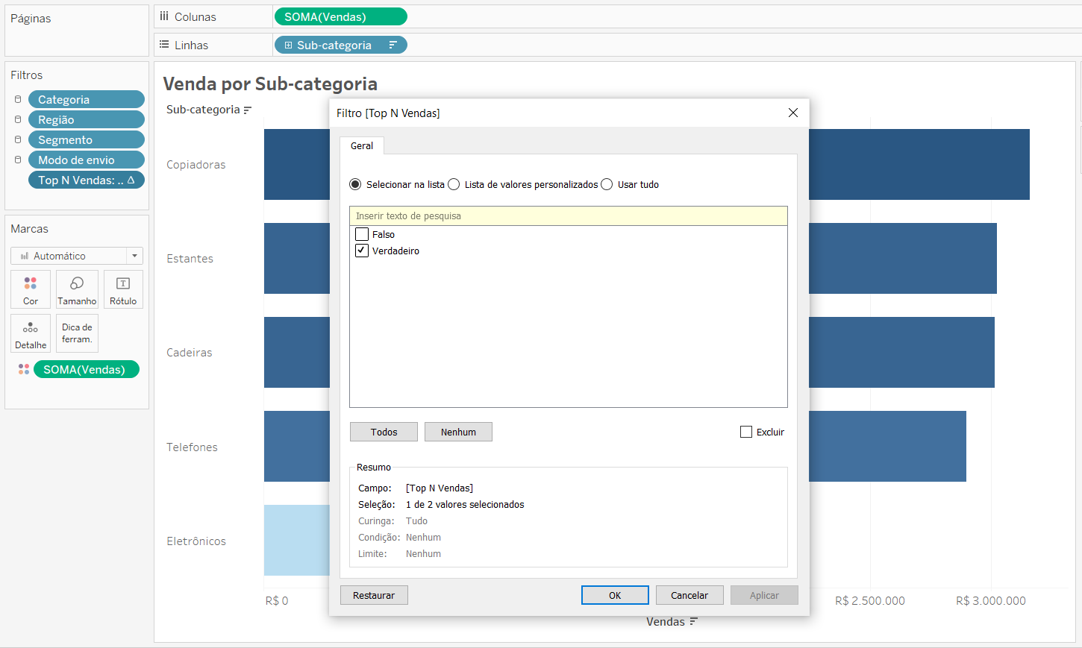The image size is (1082, 648).
Task: Click the Cor marks card icon
Action: tap(31, 283)
